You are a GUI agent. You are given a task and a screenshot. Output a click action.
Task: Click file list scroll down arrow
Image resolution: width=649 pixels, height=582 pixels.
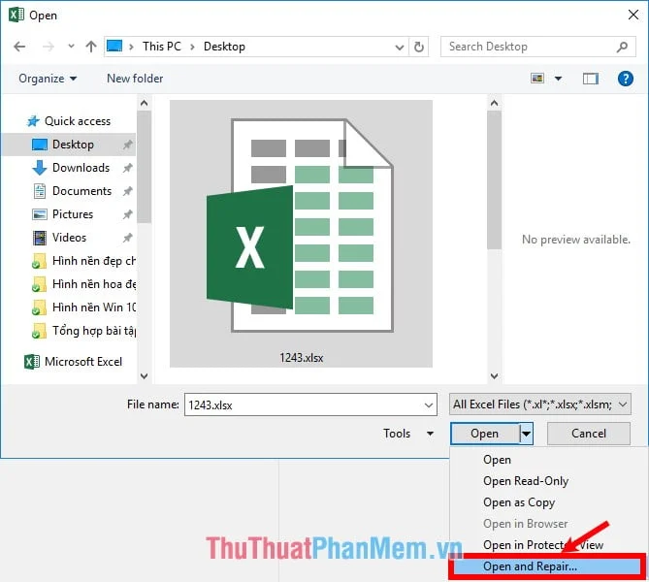494,375
